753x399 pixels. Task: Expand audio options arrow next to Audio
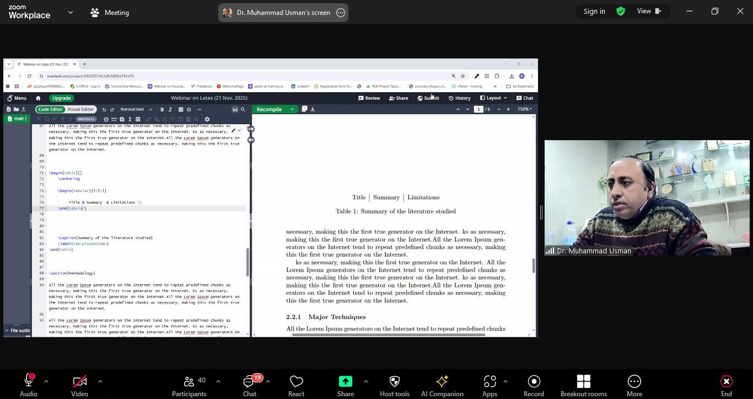point(46,381)
